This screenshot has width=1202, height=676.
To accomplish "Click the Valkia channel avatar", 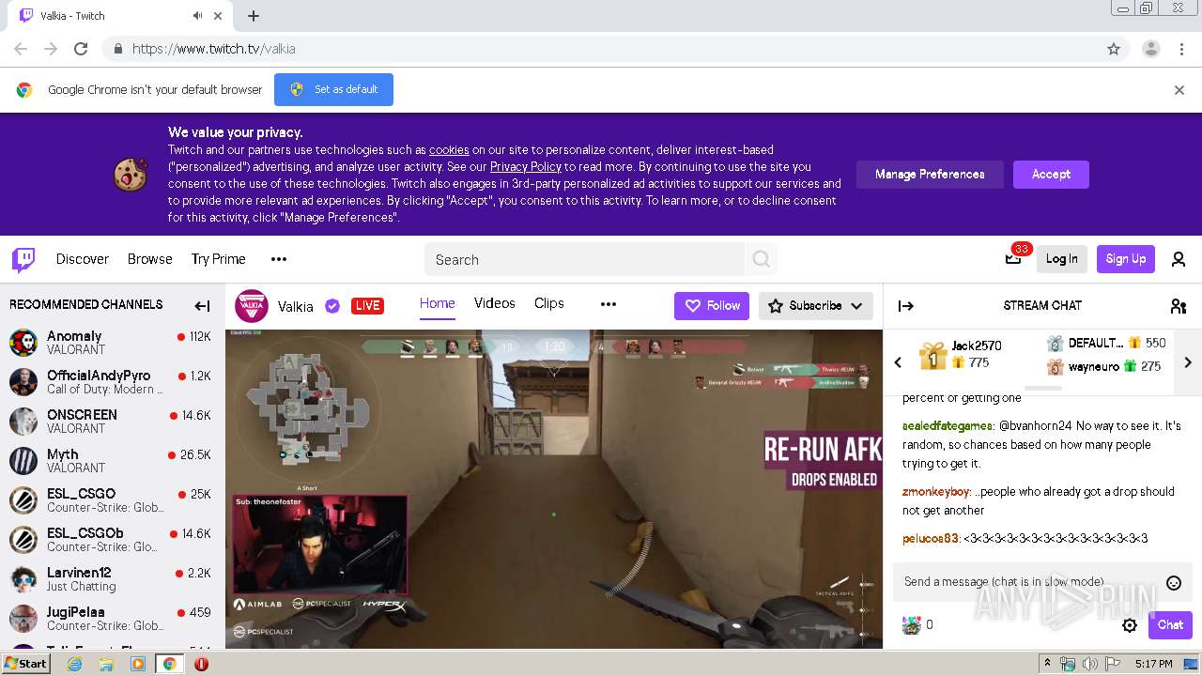I will (252, 306).
